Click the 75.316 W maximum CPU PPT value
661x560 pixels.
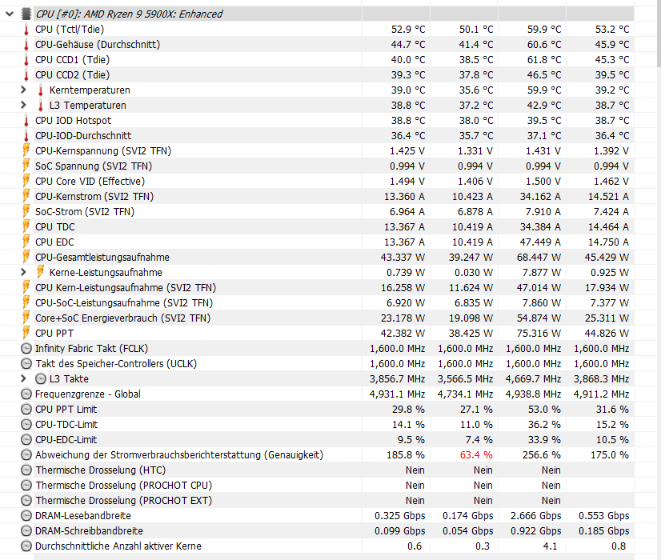pos(539,333)
